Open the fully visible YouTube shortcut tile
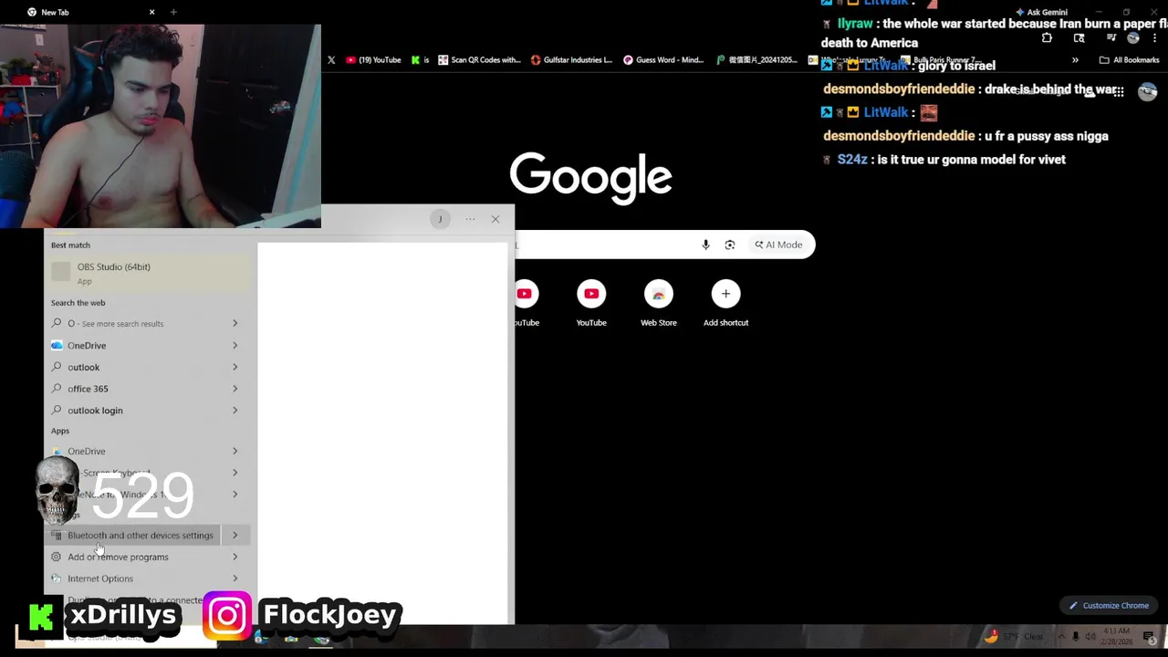 591,304
